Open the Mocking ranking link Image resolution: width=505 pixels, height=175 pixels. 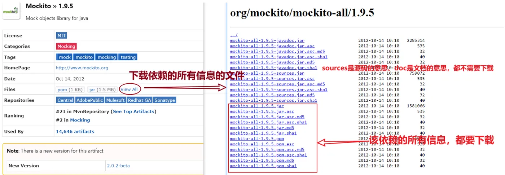80,120
